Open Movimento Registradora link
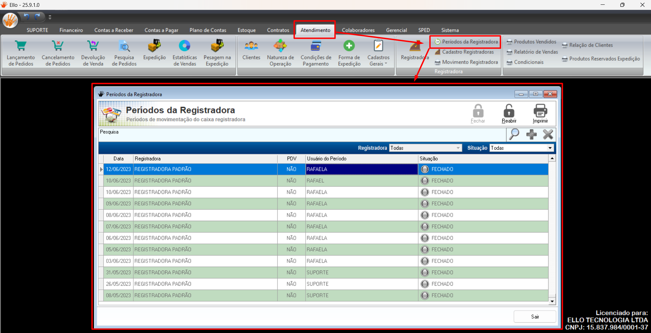Screen dimensions: 651x333 (470, 62)
